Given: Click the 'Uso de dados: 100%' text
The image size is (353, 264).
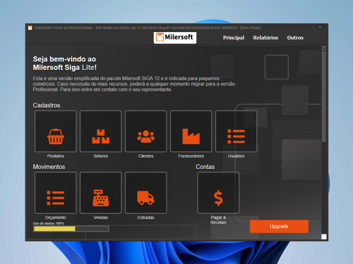Looking at the screenshot, I should click(x=49, y=224).
